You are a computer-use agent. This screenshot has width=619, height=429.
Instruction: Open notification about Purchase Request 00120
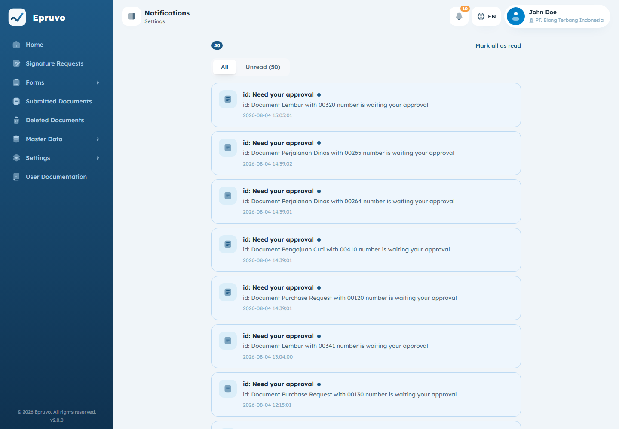[366, 298]
